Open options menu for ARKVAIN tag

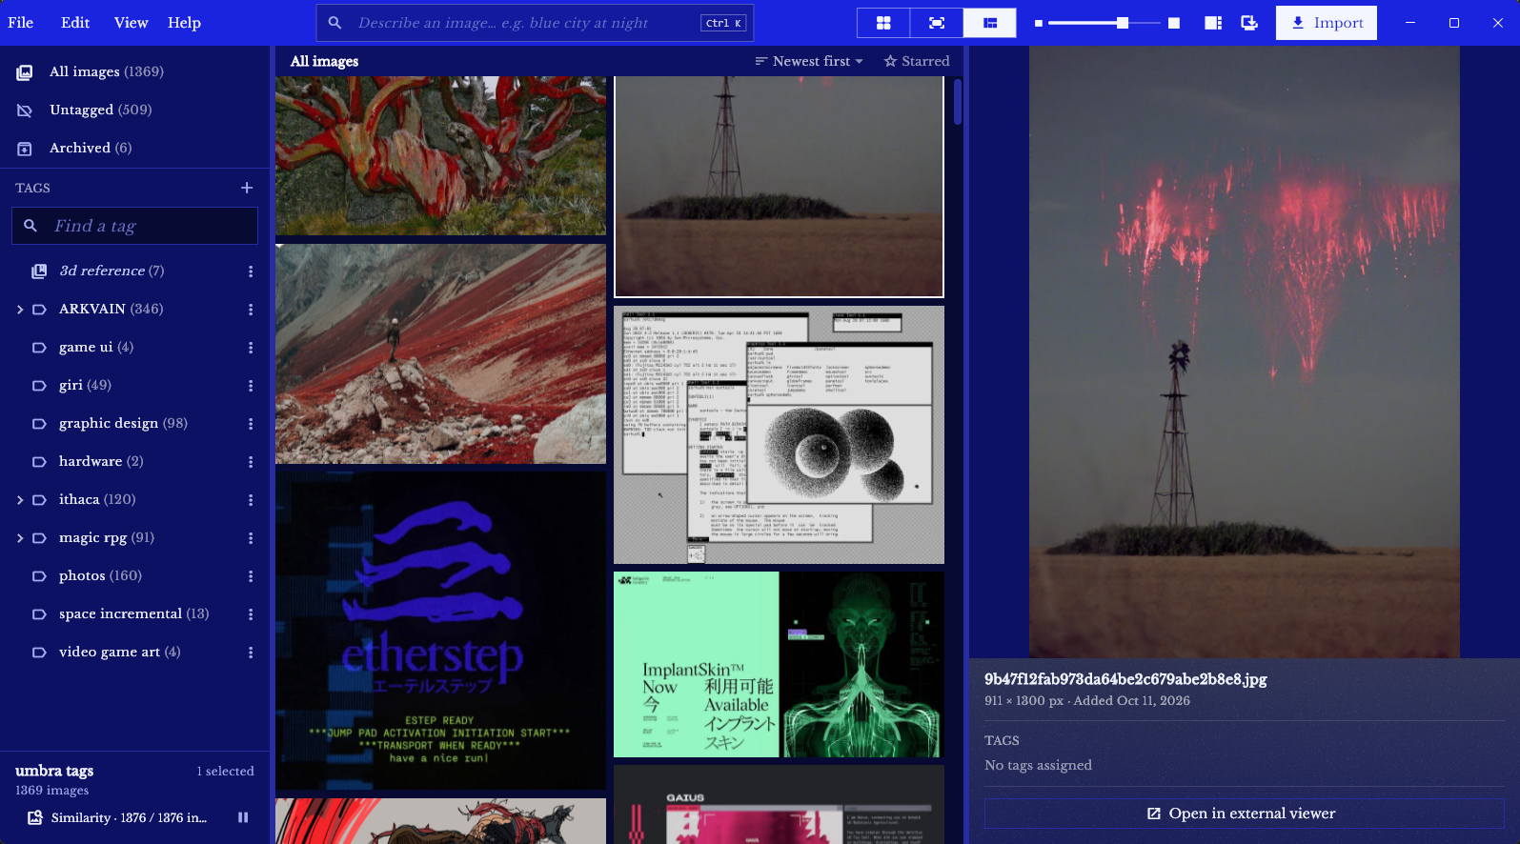tap(251, 310)
